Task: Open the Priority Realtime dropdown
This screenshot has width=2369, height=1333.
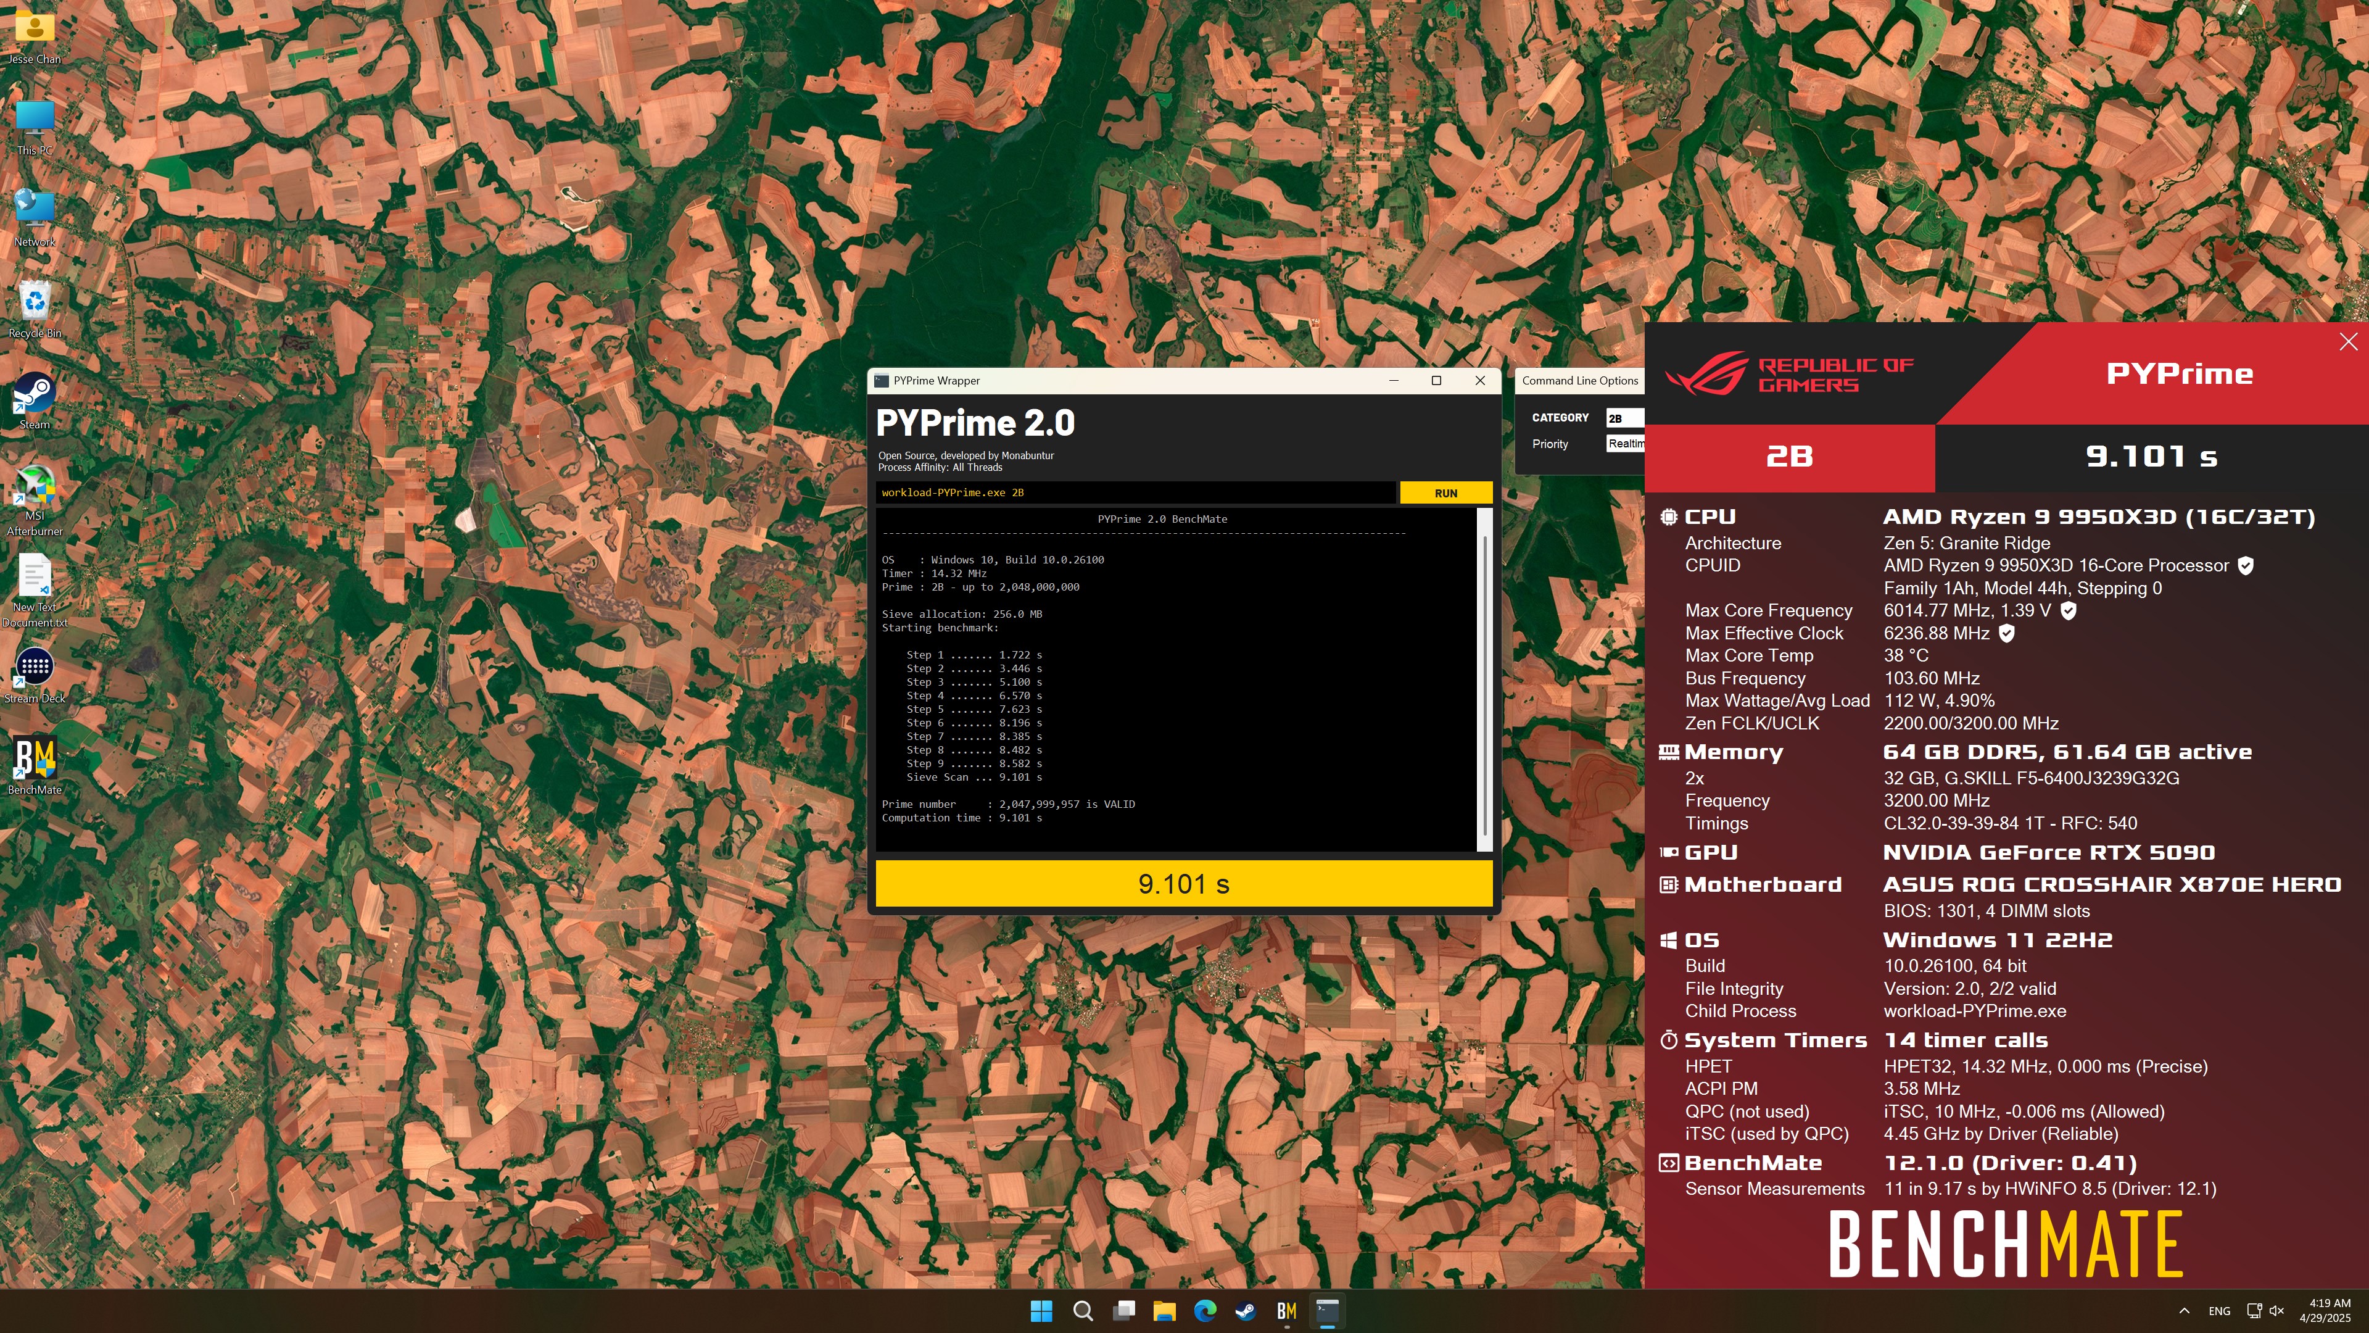Action: pyautogui.click(x=1625, y=444)
